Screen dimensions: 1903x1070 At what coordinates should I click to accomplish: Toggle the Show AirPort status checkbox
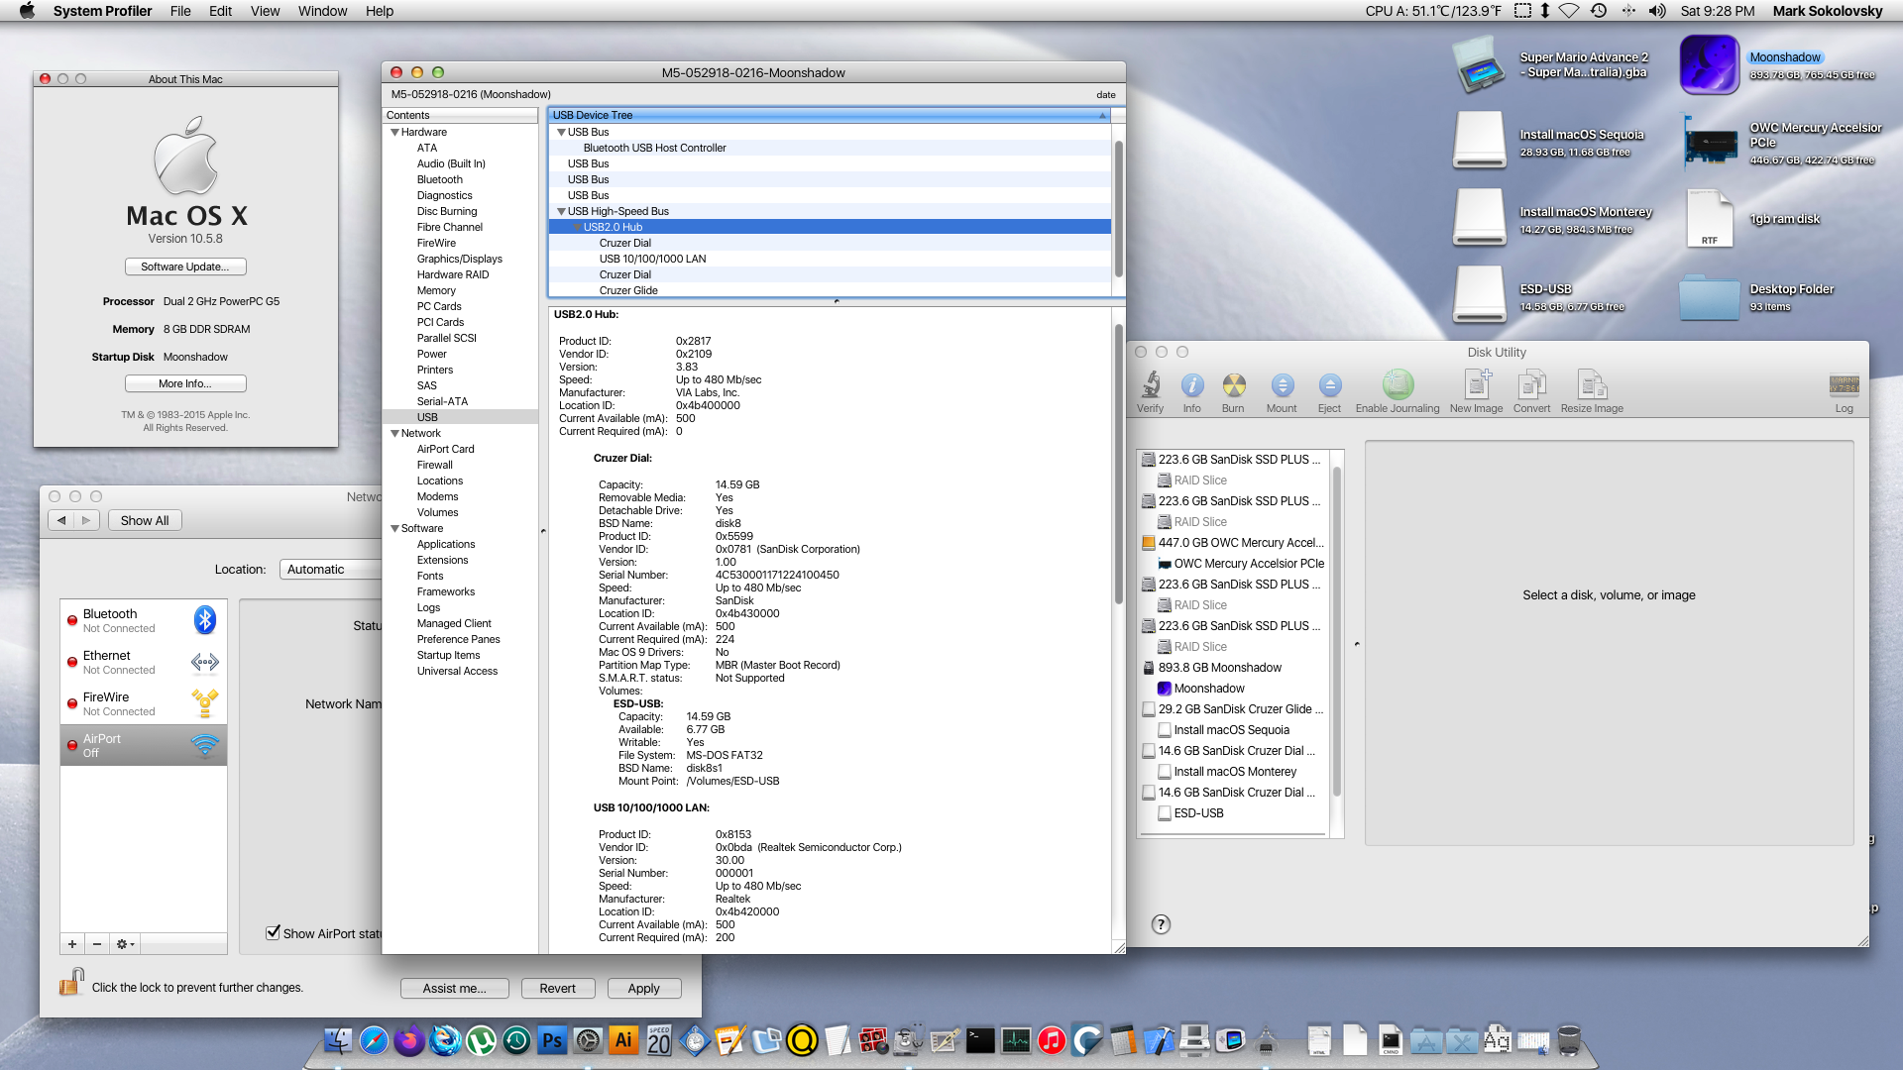(x=273, y=933)
